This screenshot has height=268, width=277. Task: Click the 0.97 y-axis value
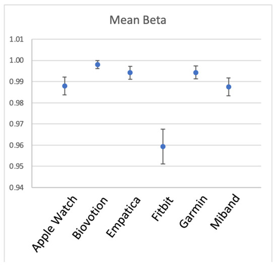pos(16,124)
